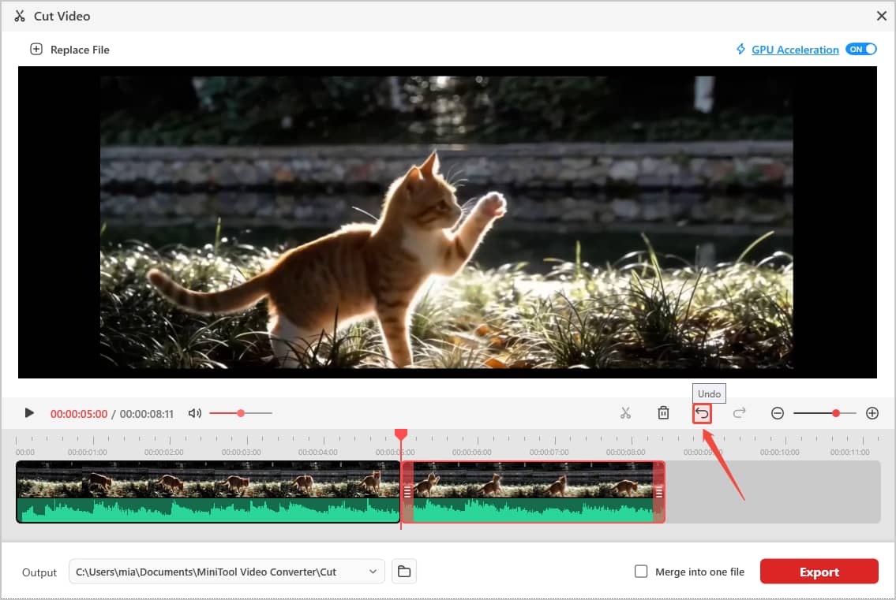896x600 pixels.
Task: Click the red playhead marker
Action: 401,434
